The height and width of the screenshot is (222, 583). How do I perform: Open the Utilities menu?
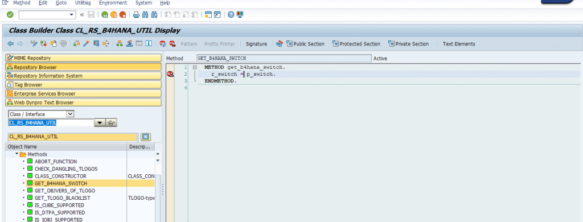tap(83, 3)
